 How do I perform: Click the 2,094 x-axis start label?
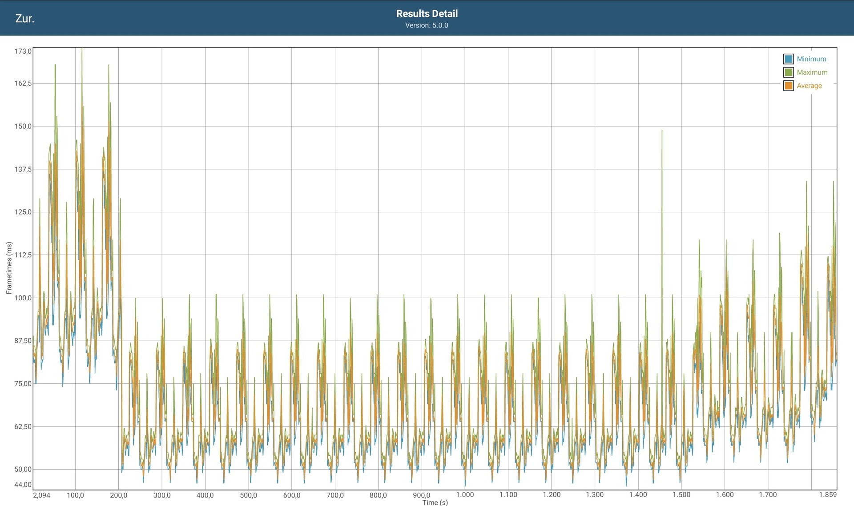41,495
